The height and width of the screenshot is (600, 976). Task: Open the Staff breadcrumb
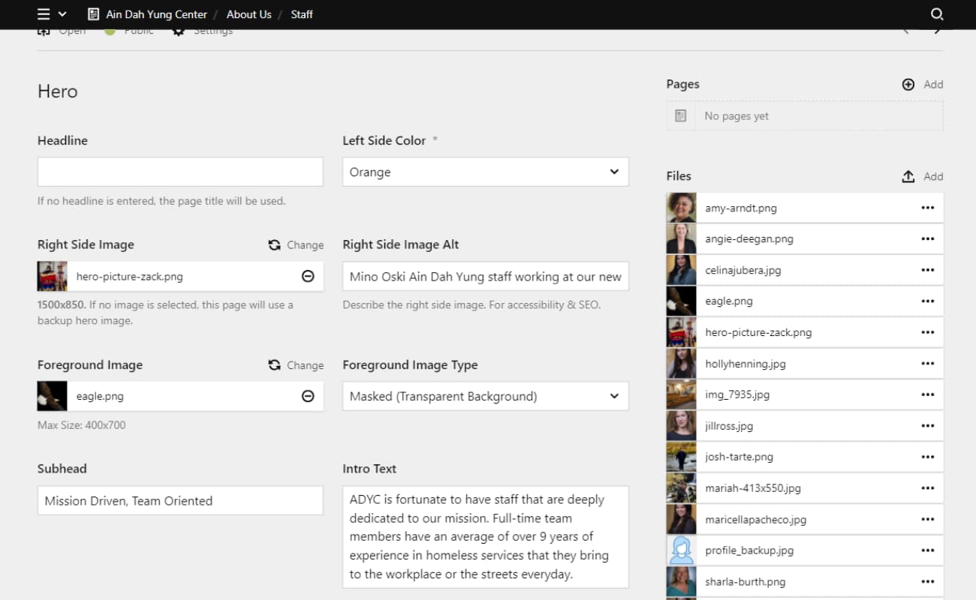(302, 14)
